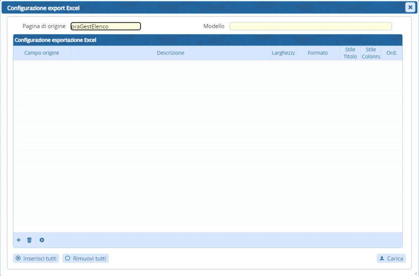Screen dimensions: 419x276
Task: Select the Formato column header
Action: (x=318, y=53)
